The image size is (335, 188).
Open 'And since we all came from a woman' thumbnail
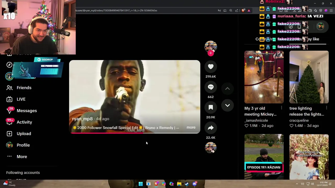pyautogui.click(x=309, y=157)
